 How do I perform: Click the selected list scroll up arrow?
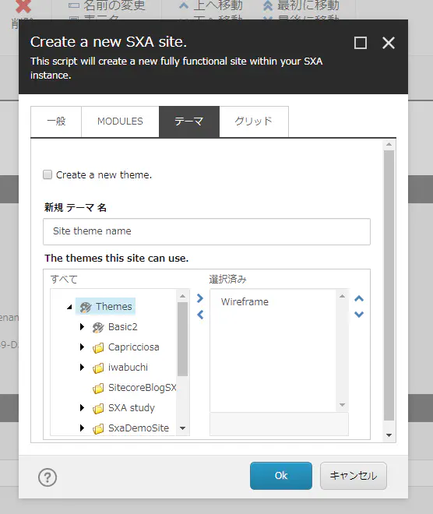pos(342,297)
